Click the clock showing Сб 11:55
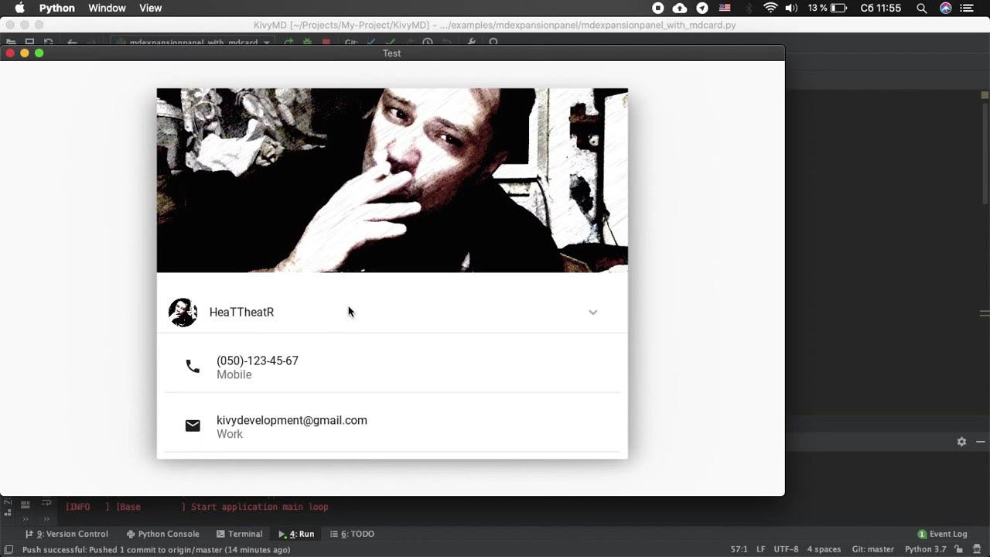The height and width of the screenshot is (557, 990). (881, 8)
